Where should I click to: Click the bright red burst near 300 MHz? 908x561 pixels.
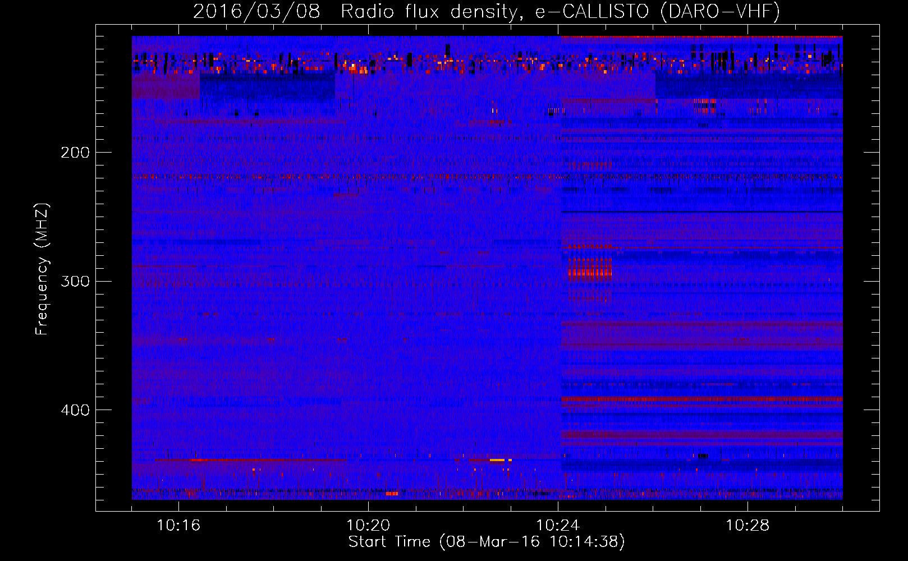coord(589,273)
